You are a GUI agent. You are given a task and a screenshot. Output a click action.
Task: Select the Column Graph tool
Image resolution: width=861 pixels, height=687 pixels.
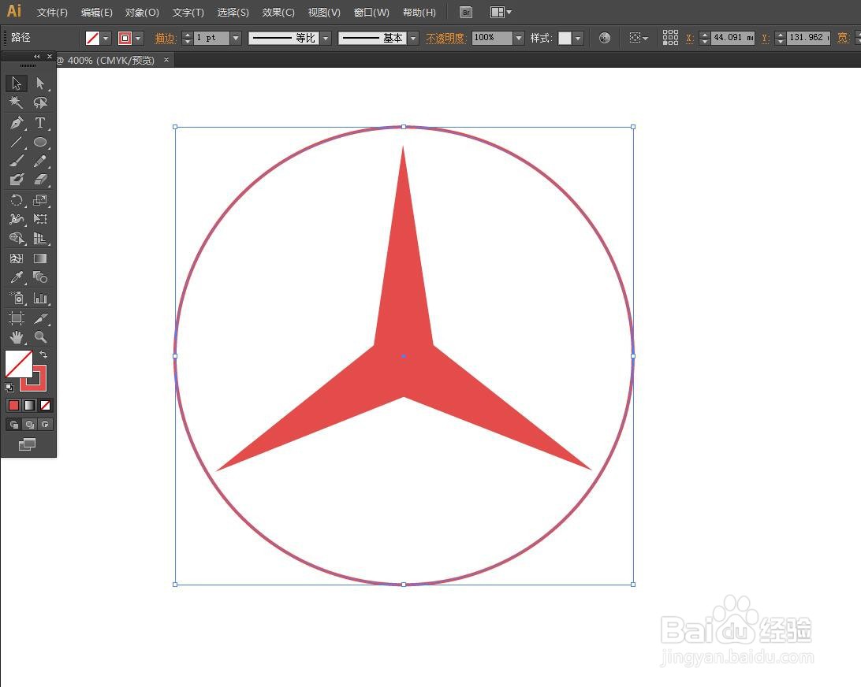(x=40, y=298)
